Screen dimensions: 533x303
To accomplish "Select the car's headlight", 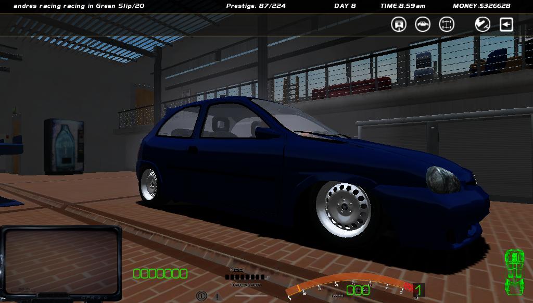I will (x=442, y=179).
